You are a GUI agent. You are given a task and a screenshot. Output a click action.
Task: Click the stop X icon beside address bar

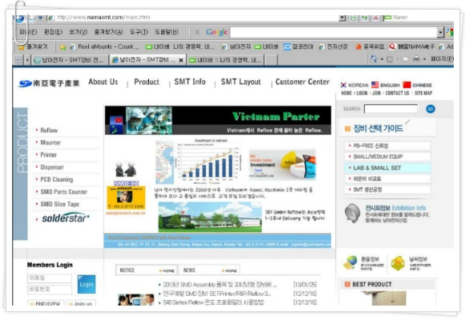tap(375, 18)
